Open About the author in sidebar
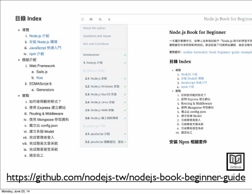 (94, 28)
